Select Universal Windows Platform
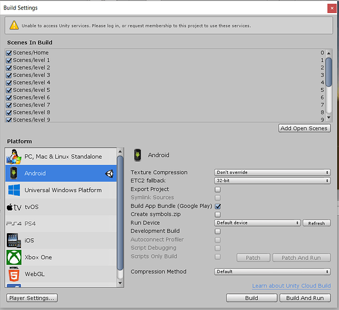The width and height of the screenshot is (339, 310). pos(61,190)
